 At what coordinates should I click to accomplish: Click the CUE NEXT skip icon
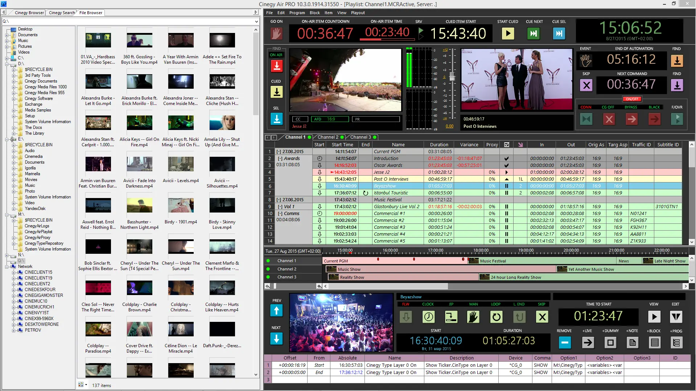tap(534, 34)
